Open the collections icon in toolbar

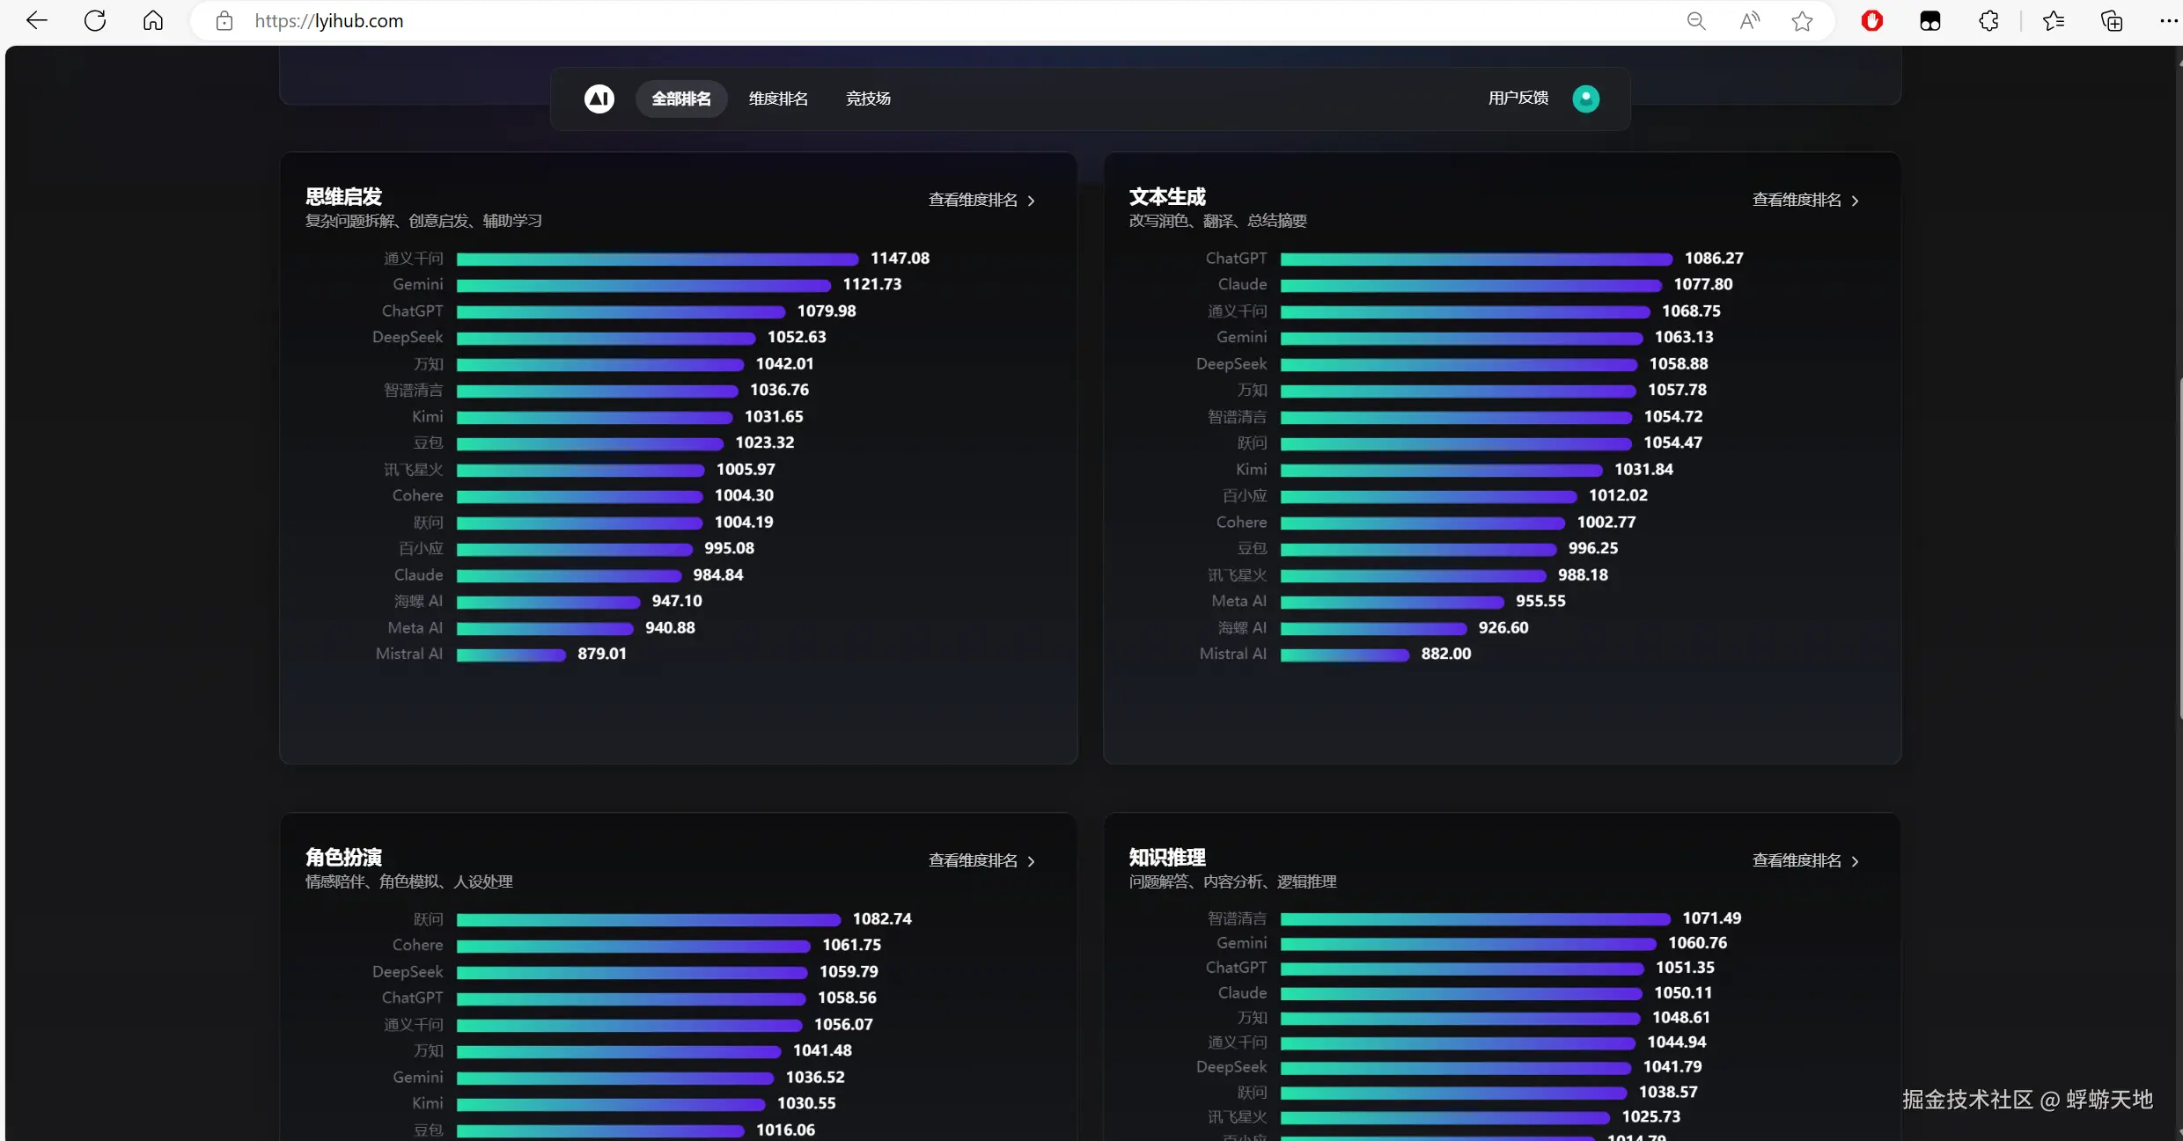tap(2112, 20)
